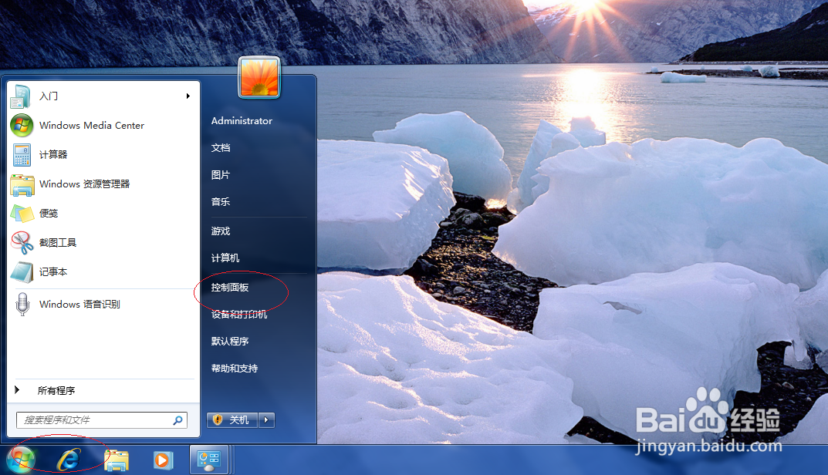Viewport: 828px width, 475px height.
Task: Start Windows Media Player from the taskbar
Action: [x=162, y=460]
